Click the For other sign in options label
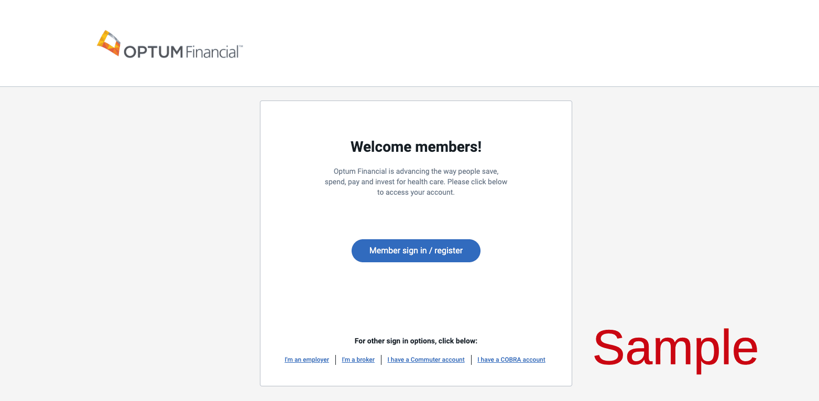Screen dimensions: 819x401 click(x=416, y=341)
